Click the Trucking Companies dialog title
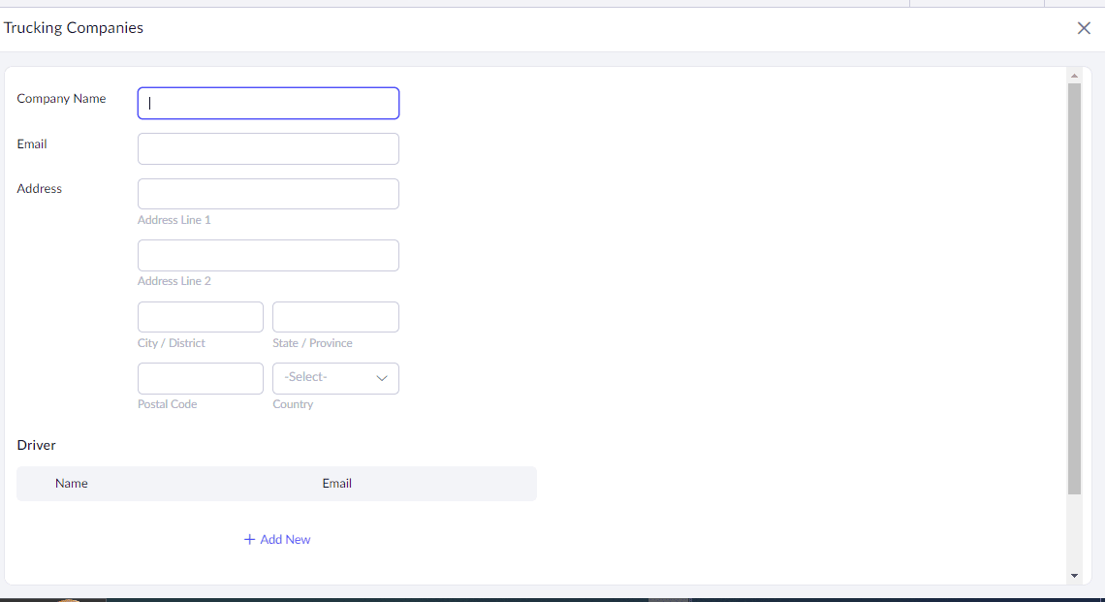The height and width of the screenshot is (602, 1106). tap(74, 28)
